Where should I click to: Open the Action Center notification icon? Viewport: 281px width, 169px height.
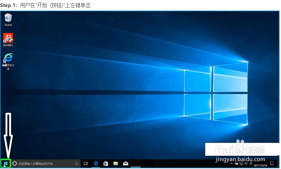[x=272, y=163]
